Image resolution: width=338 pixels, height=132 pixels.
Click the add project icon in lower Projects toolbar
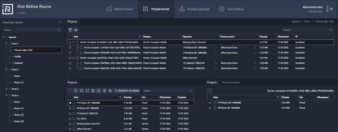click(x=76, y=91)
